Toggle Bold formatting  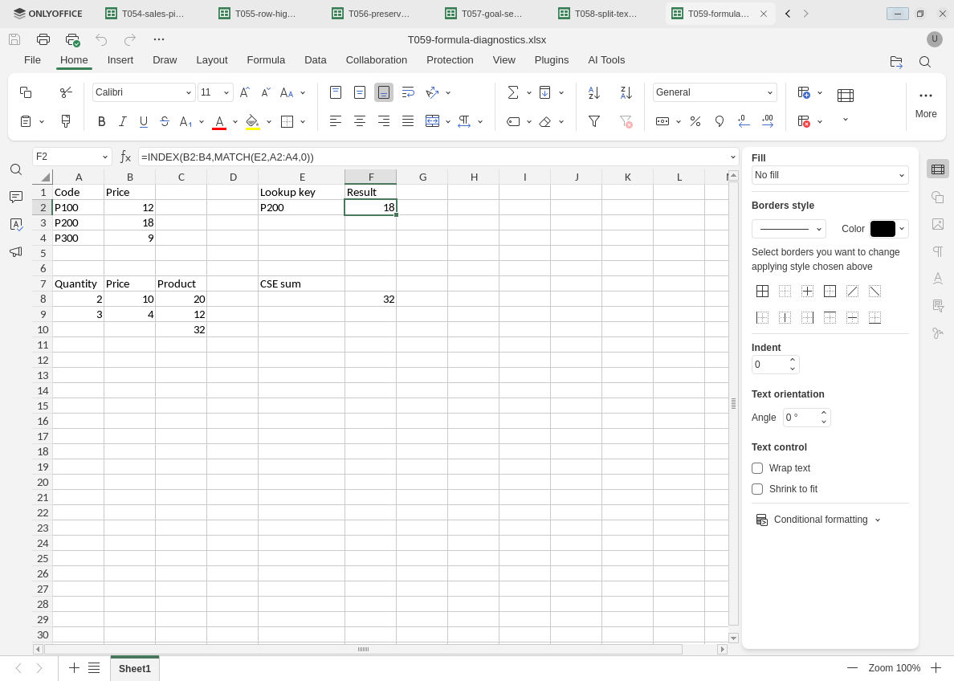(x=102, y=122)
